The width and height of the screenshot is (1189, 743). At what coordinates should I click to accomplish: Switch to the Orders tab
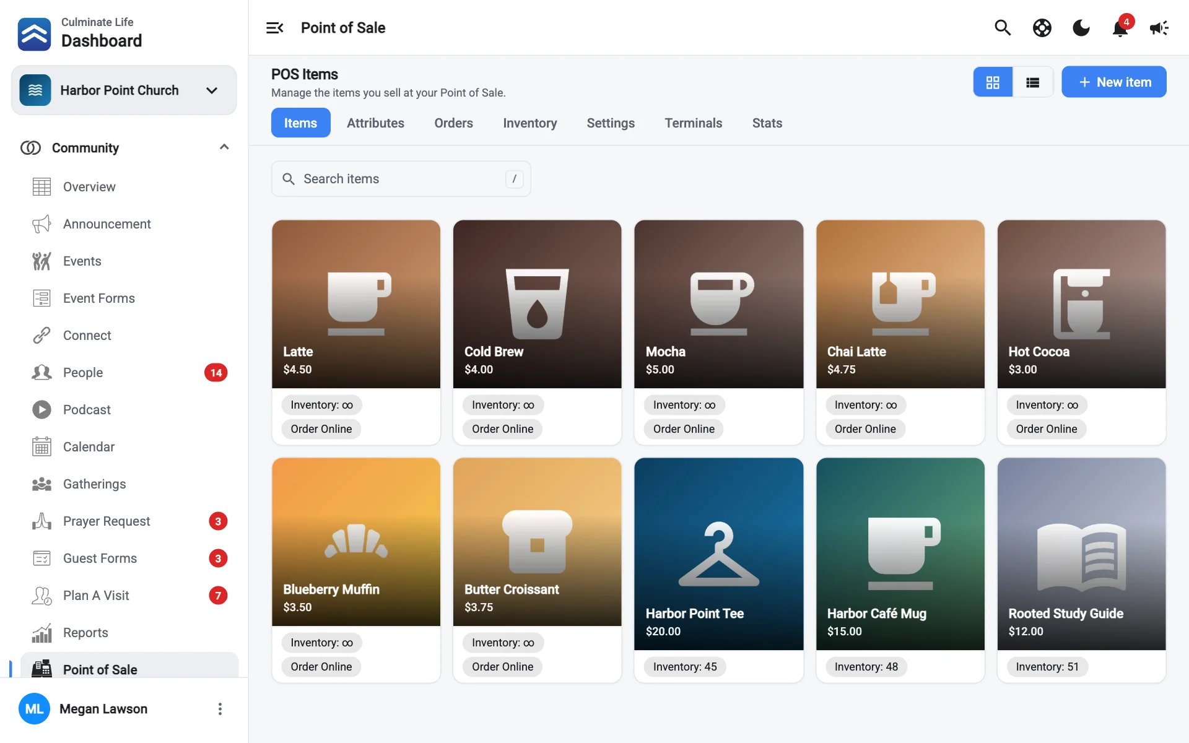tap(453, 123)
